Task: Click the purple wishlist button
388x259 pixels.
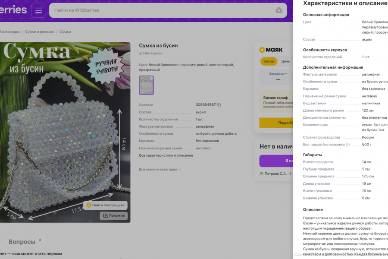Action: pos(276,161)
